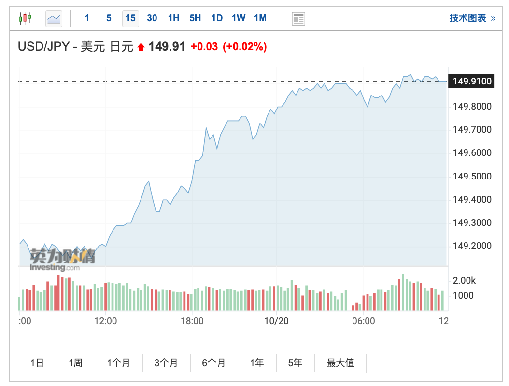
Task: Set the interval to 5 minutes
Action: tap(109, 18)
